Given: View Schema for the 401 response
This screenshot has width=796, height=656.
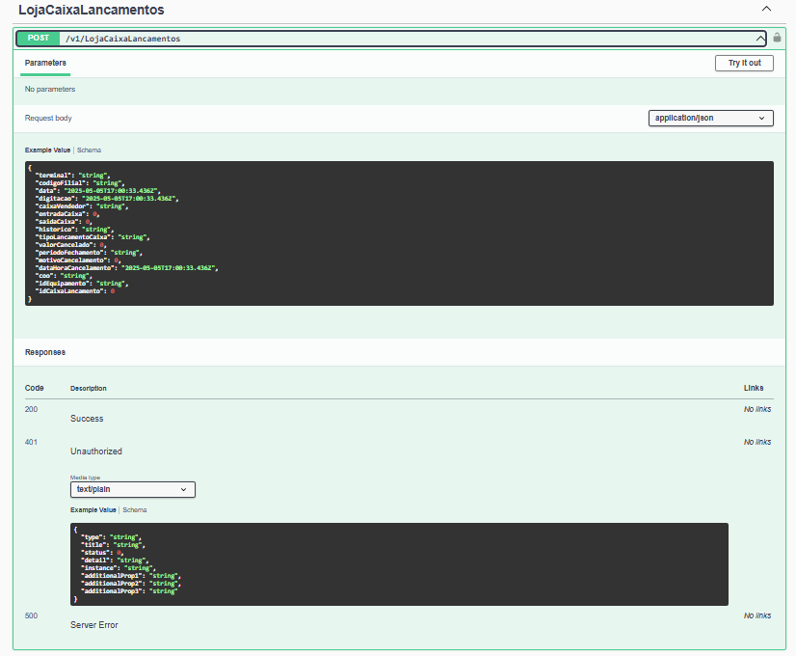Looking at the screenshot, I should point(135,509).
